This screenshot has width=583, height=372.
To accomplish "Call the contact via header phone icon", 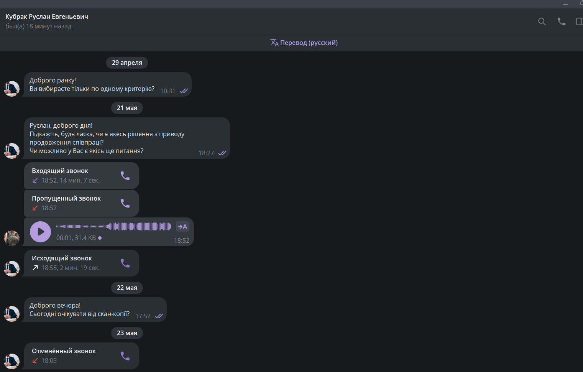I will coord(561,21).
